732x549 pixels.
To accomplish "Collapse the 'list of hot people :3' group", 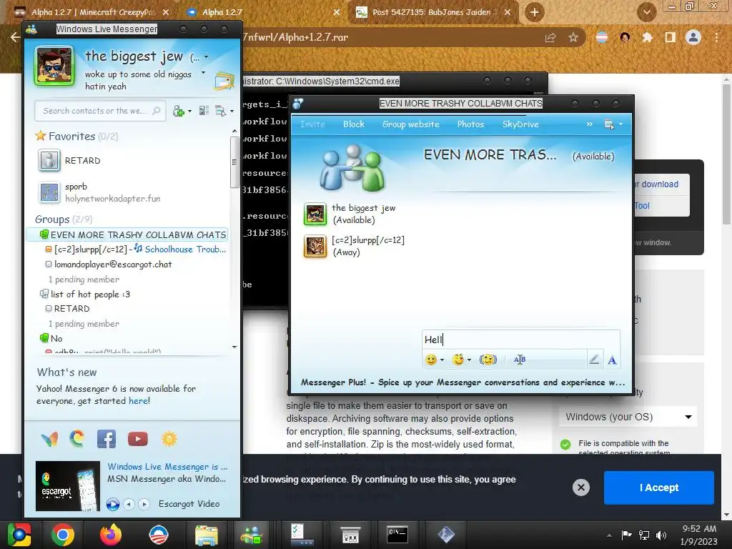I will tap(44, 294).
